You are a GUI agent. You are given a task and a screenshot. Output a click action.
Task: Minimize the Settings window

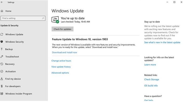[x=167, y=2]
